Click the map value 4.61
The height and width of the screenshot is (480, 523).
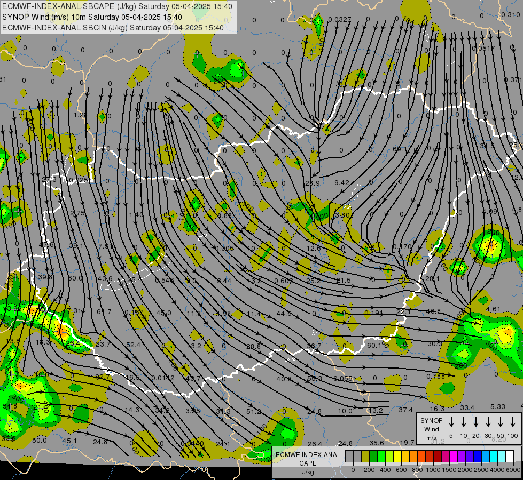(x=493, y=309)
